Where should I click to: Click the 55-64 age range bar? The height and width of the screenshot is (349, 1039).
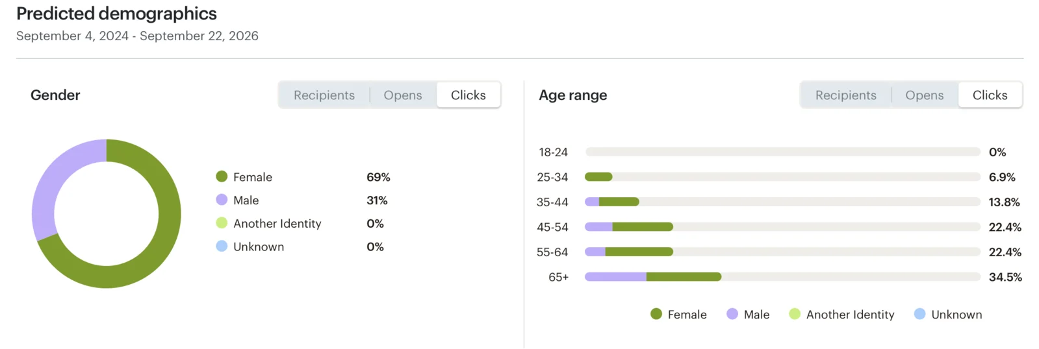coord(782,252)
